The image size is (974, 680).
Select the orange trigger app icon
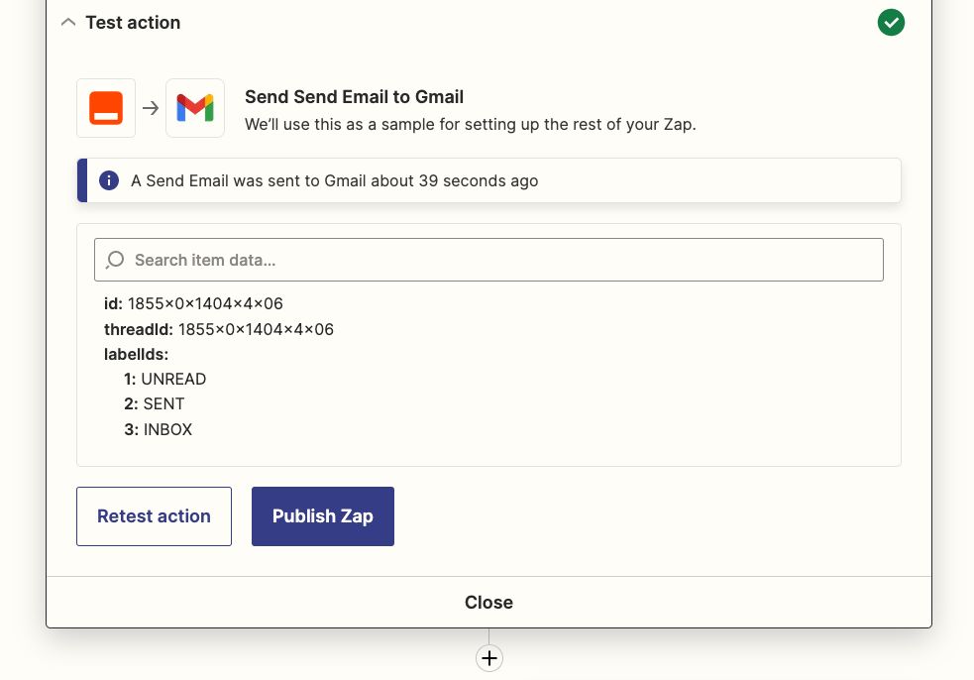106,108
